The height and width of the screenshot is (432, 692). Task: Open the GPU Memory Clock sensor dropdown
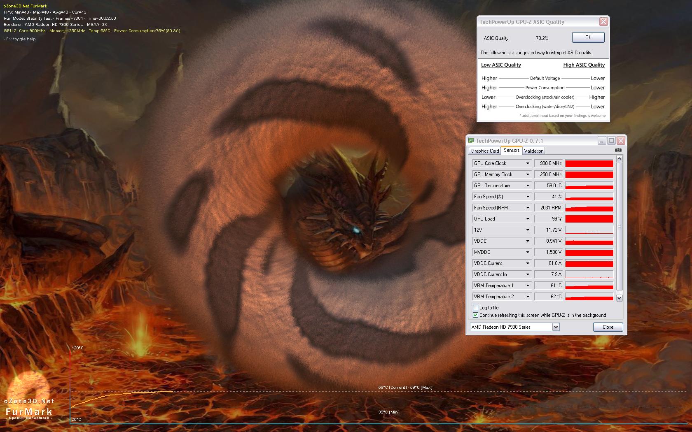(528, 174)
